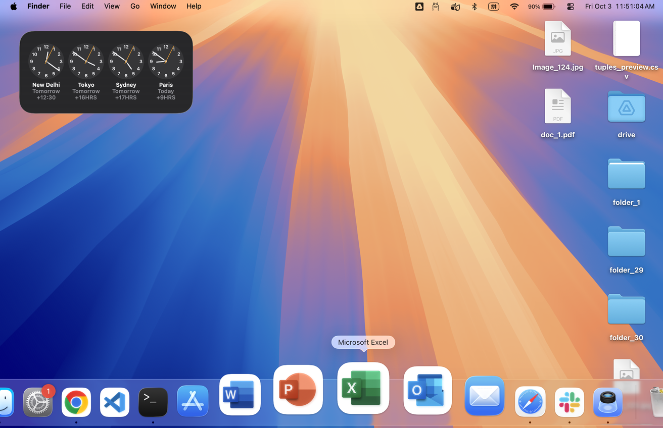This screenshot has width=663, height=428.
Task: Open System Settings with notification badge
Action: point(38,402)
